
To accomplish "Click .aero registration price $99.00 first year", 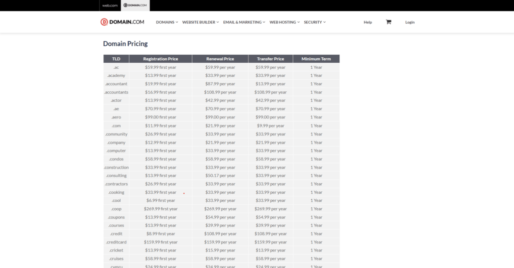I will pos(161,117).
